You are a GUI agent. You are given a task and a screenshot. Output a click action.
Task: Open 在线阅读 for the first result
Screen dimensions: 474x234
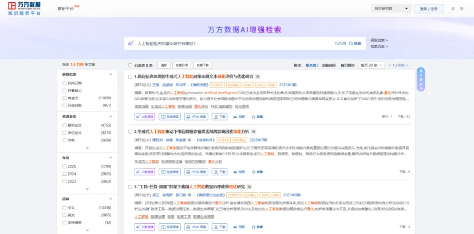coord(171,116)
